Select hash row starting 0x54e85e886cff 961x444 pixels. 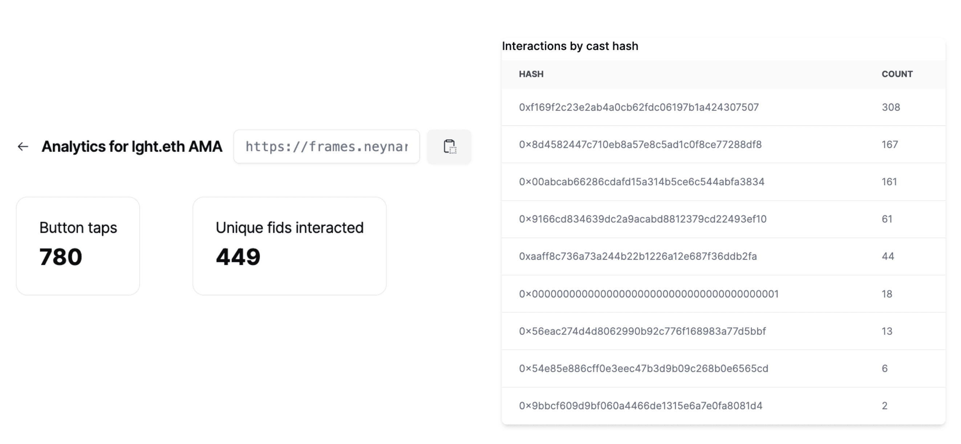coord(723,369)
